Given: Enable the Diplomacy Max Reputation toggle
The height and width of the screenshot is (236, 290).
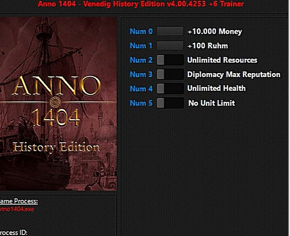Looking at the screenshot, I should pos(170,74).
